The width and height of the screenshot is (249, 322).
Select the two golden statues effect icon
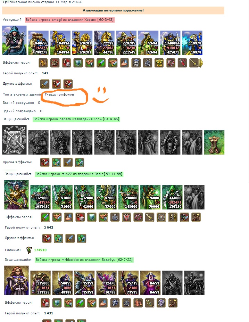click(x=173, y=217)
